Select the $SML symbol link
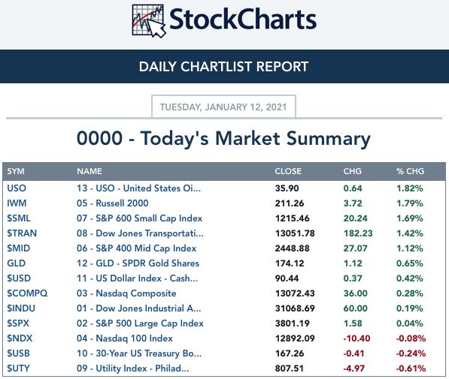This screenshot has width=449, height=379. 19,218
